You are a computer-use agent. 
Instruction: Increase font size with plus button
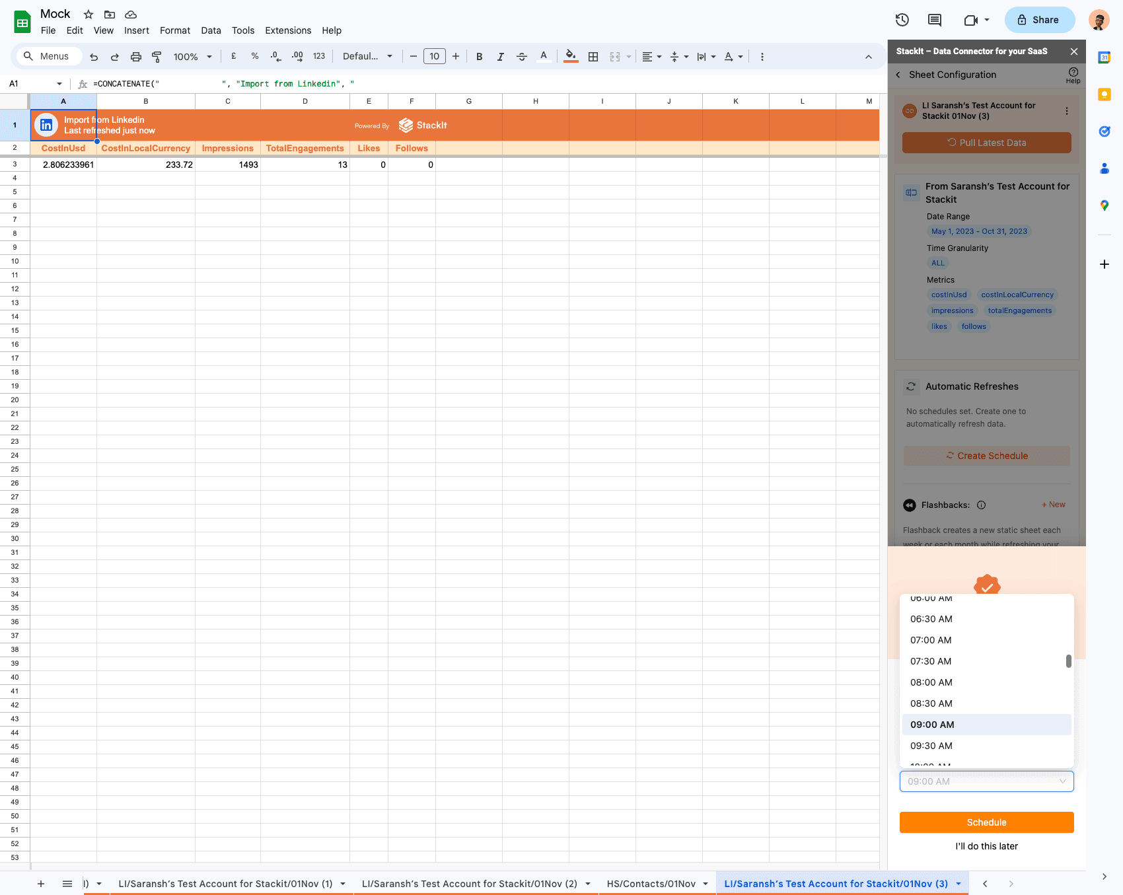click(x=456, y=57)
